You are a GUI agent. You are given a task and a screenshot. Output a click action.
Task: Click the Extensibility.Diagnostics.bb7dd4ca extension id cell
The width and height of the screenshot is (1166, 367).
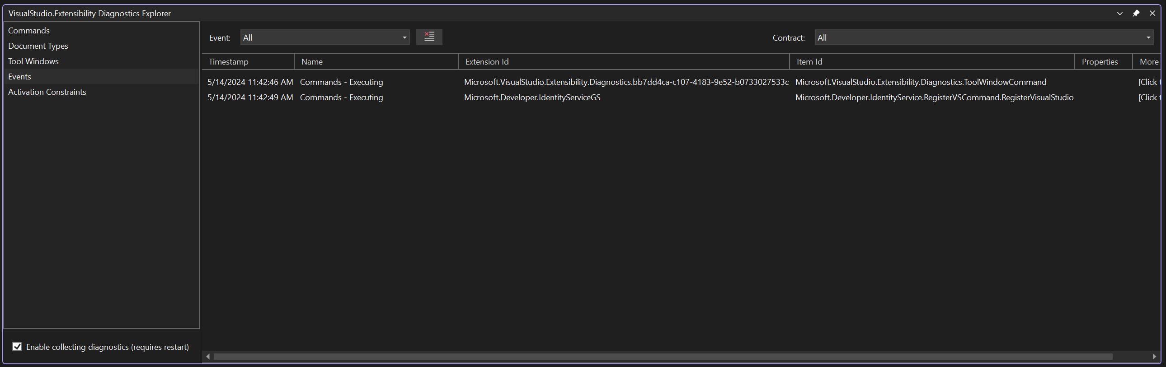(626, 82)
